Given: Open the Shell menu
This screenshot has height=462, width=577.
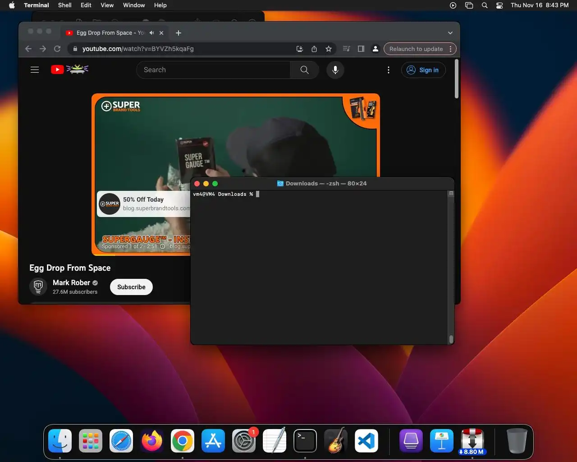Looking at the screenshot, I should pyautogui.click(x=65, y=5).
